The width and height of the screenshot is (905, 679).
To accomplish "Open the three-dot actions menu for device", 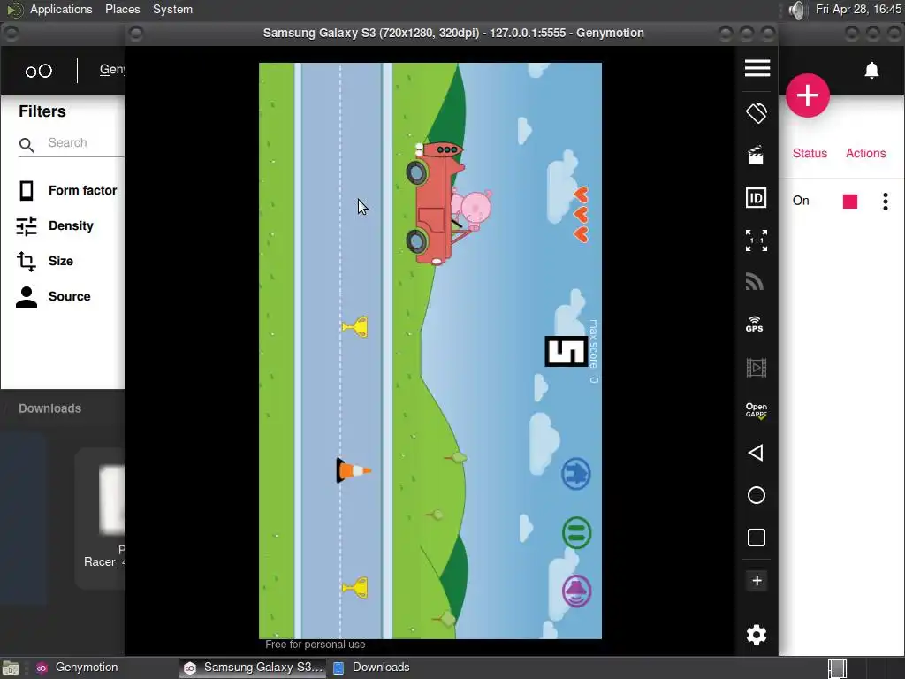I will pos(886,202).
